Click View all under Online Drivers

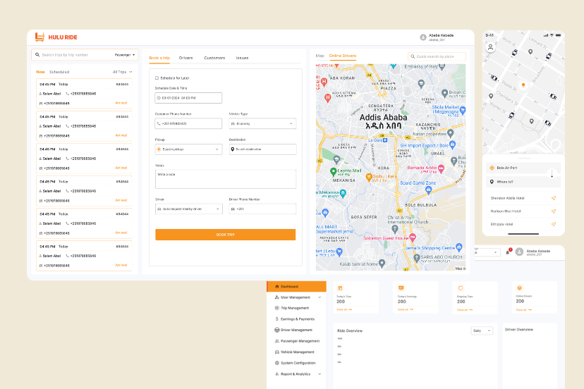[523, 309]
